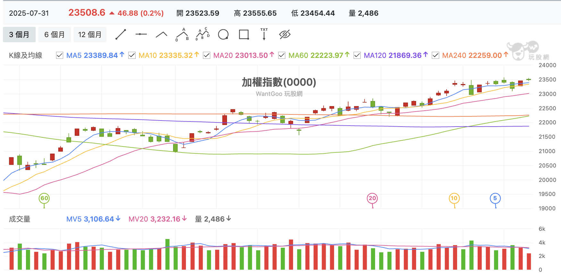Click the K線及均線 section label
The height and width of the screenshot is (273, 561).
pyautogui.click(x=26, y=55)
